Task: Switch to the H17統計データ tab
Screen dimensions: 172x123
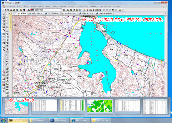Action: (69, 13)
